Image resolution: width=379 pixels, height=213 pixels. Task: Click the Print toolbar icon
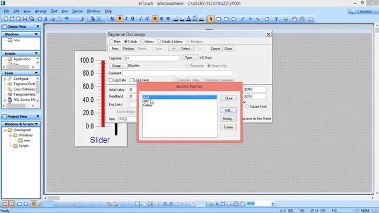(81, 18)
